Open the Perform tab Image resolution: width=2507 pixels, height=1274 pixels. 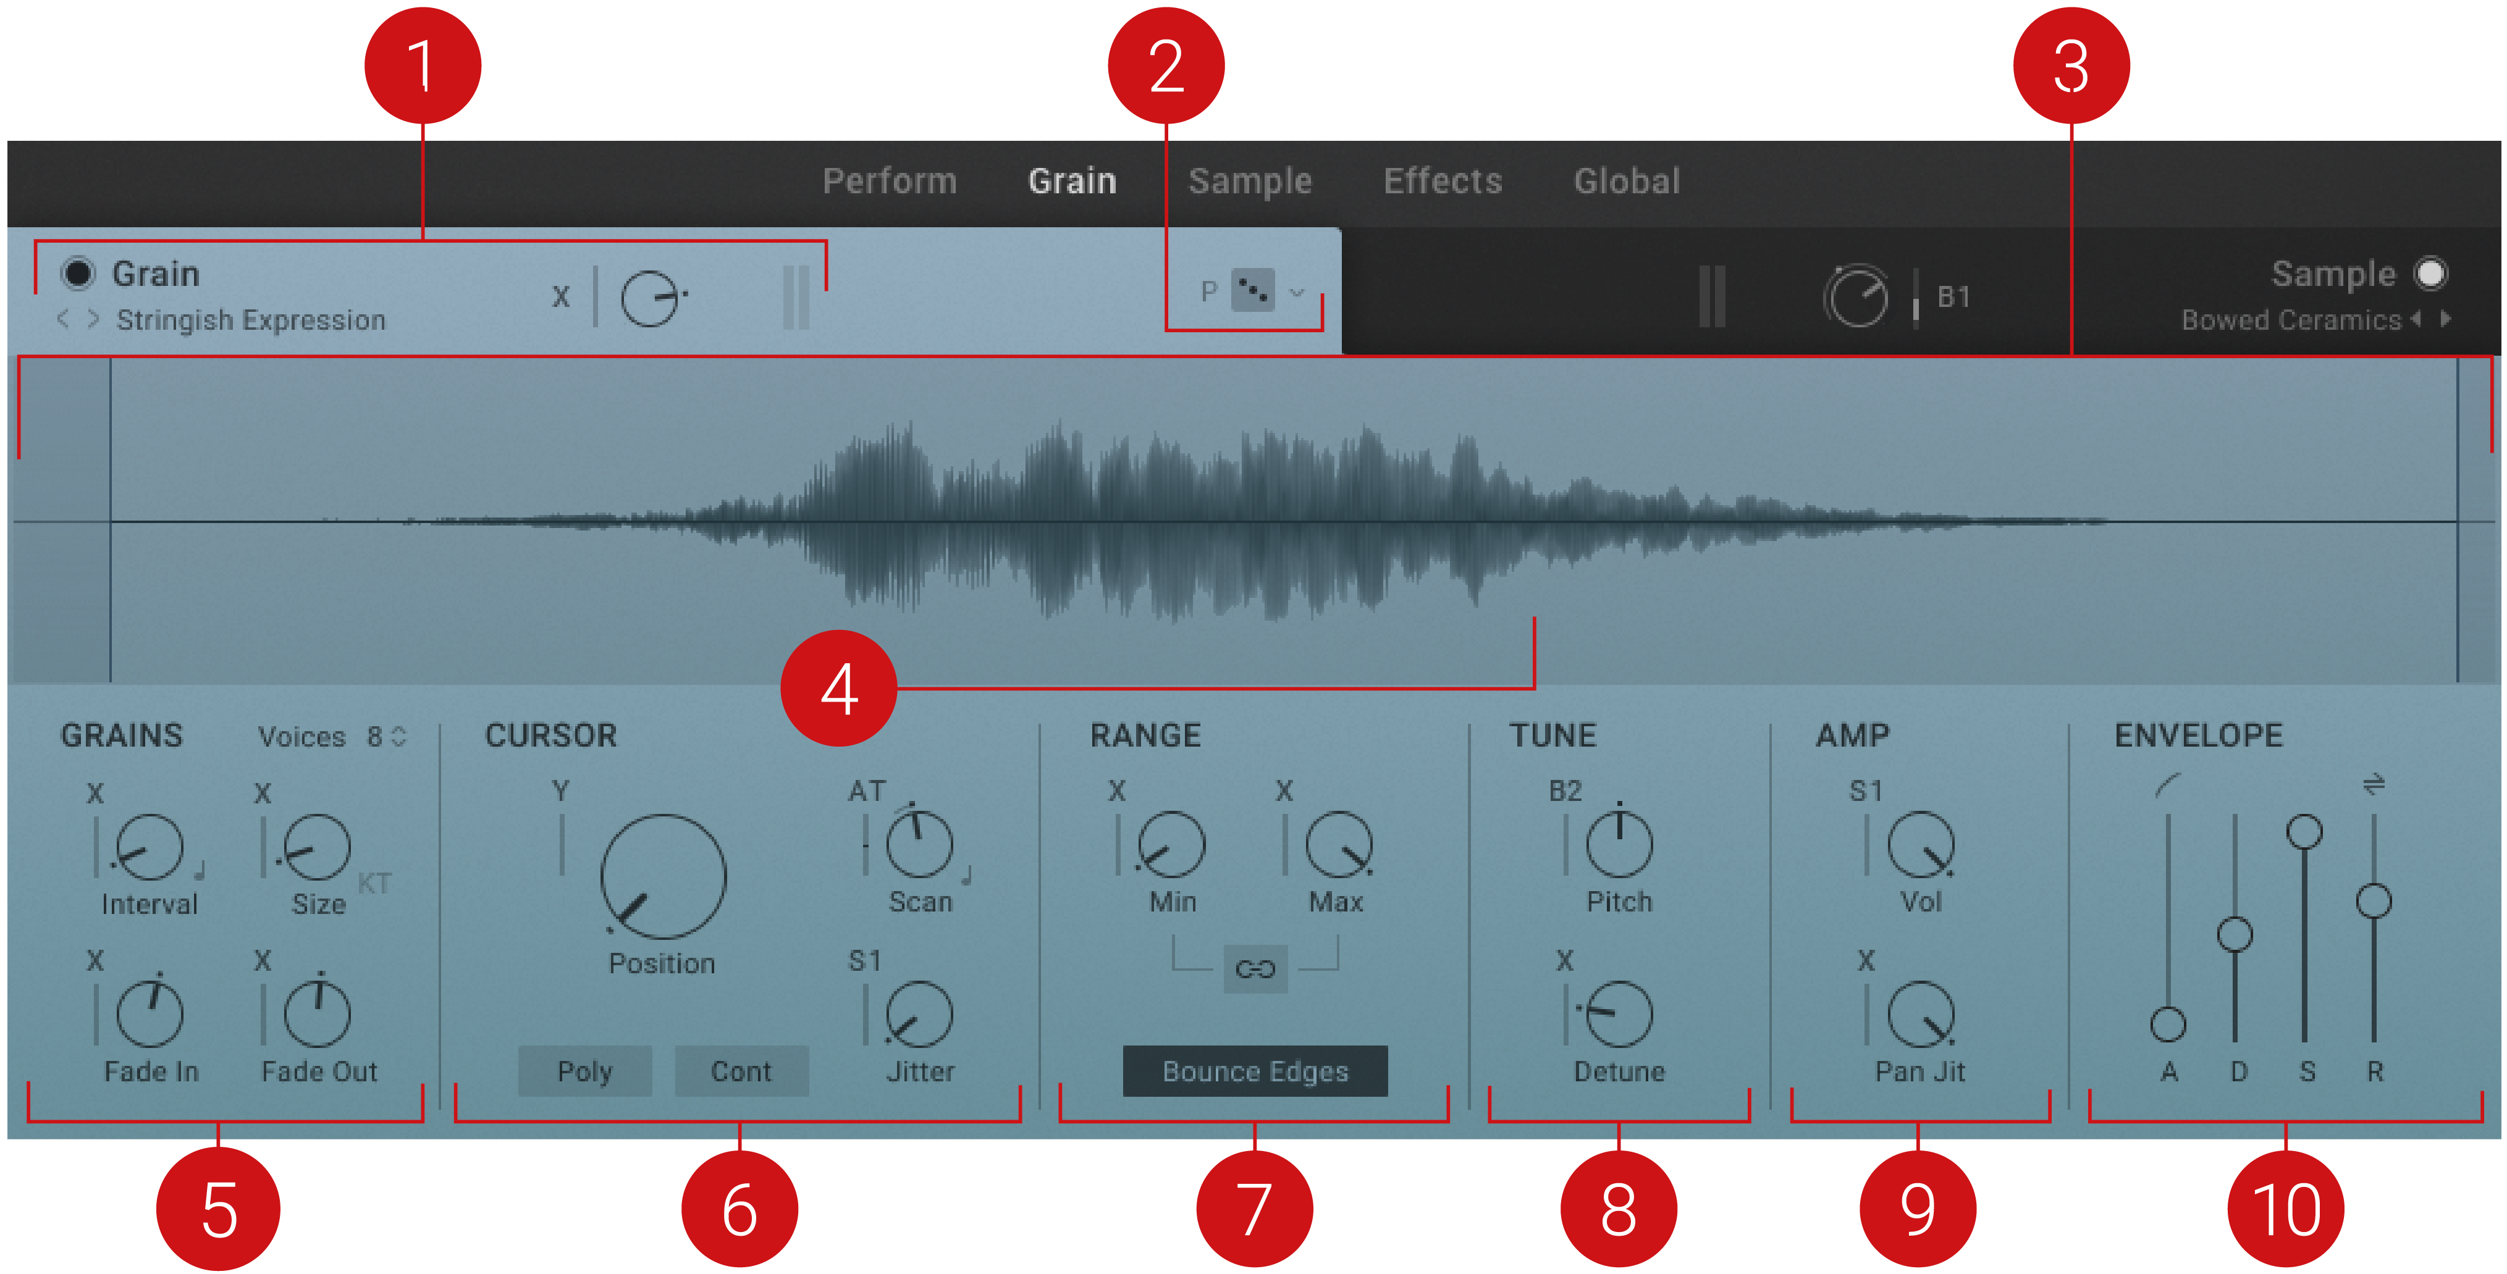(x=890, y=181)
